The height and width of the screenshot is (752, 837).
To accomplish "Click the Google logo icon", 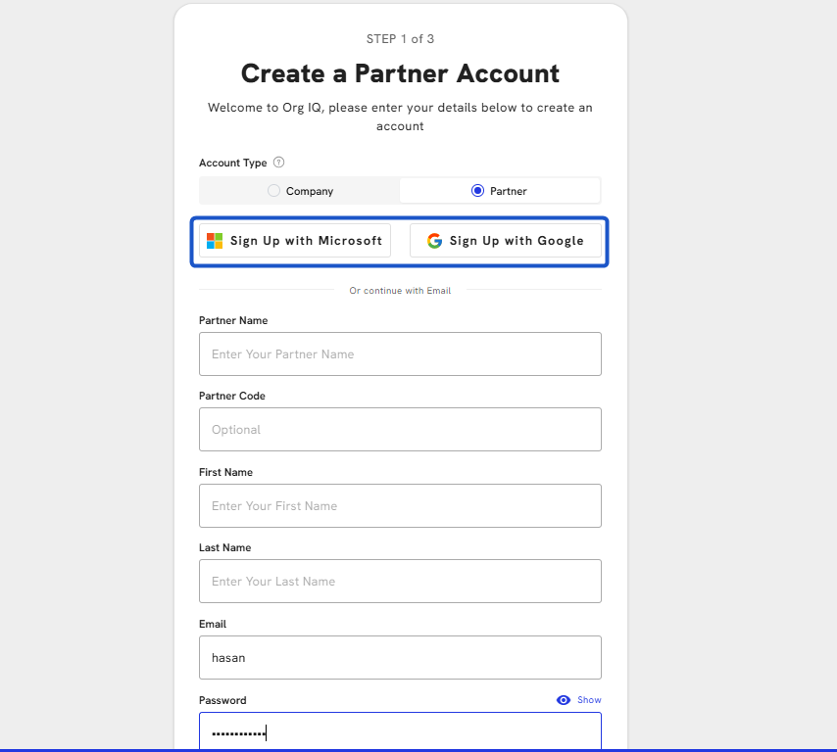I will (x=434, y=241).
